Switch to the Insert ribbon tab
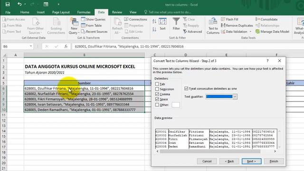Image resolution: width=304 pixels, height=171 pixels. pos(41,12)
